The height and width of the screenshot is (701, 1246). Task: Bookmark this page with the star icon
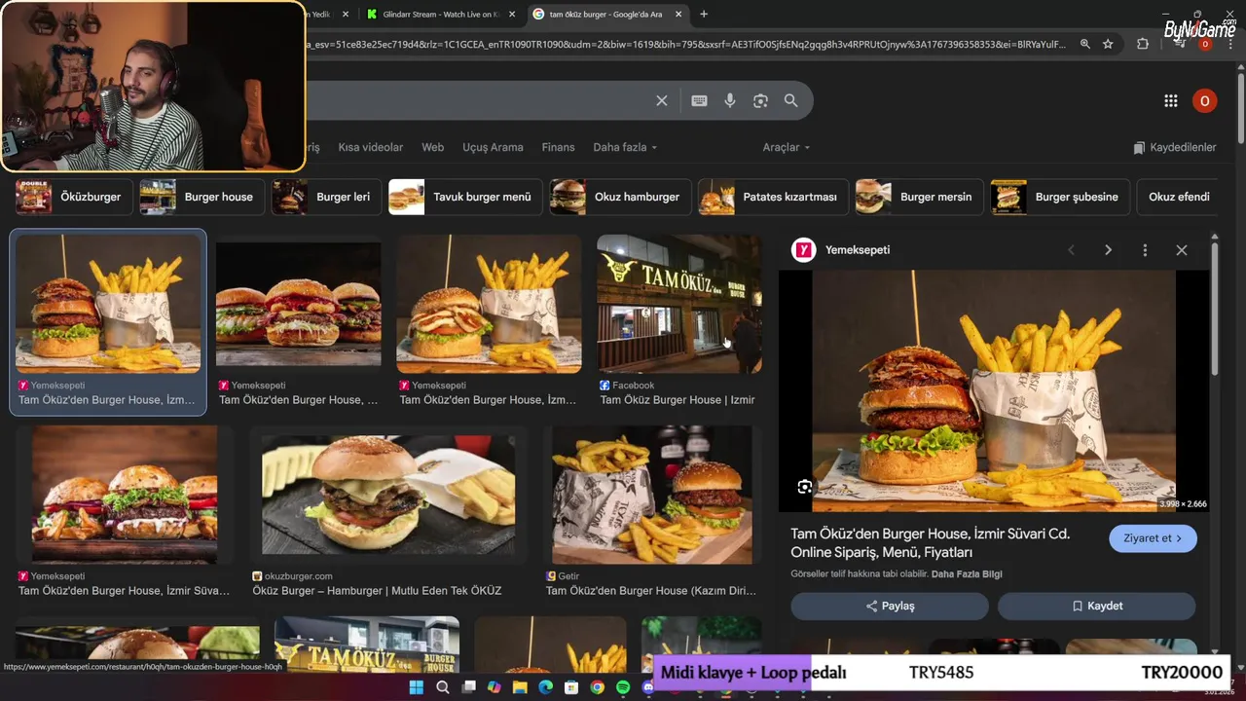click(x=1108, y=44)
